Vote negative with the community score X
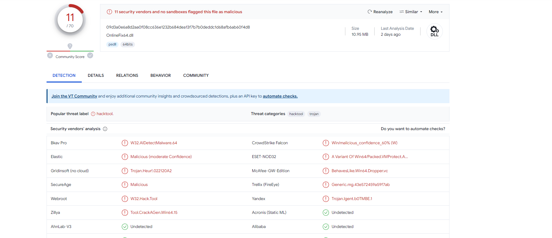The width and height of the screenshot is (552, 238). click(50, 56)
